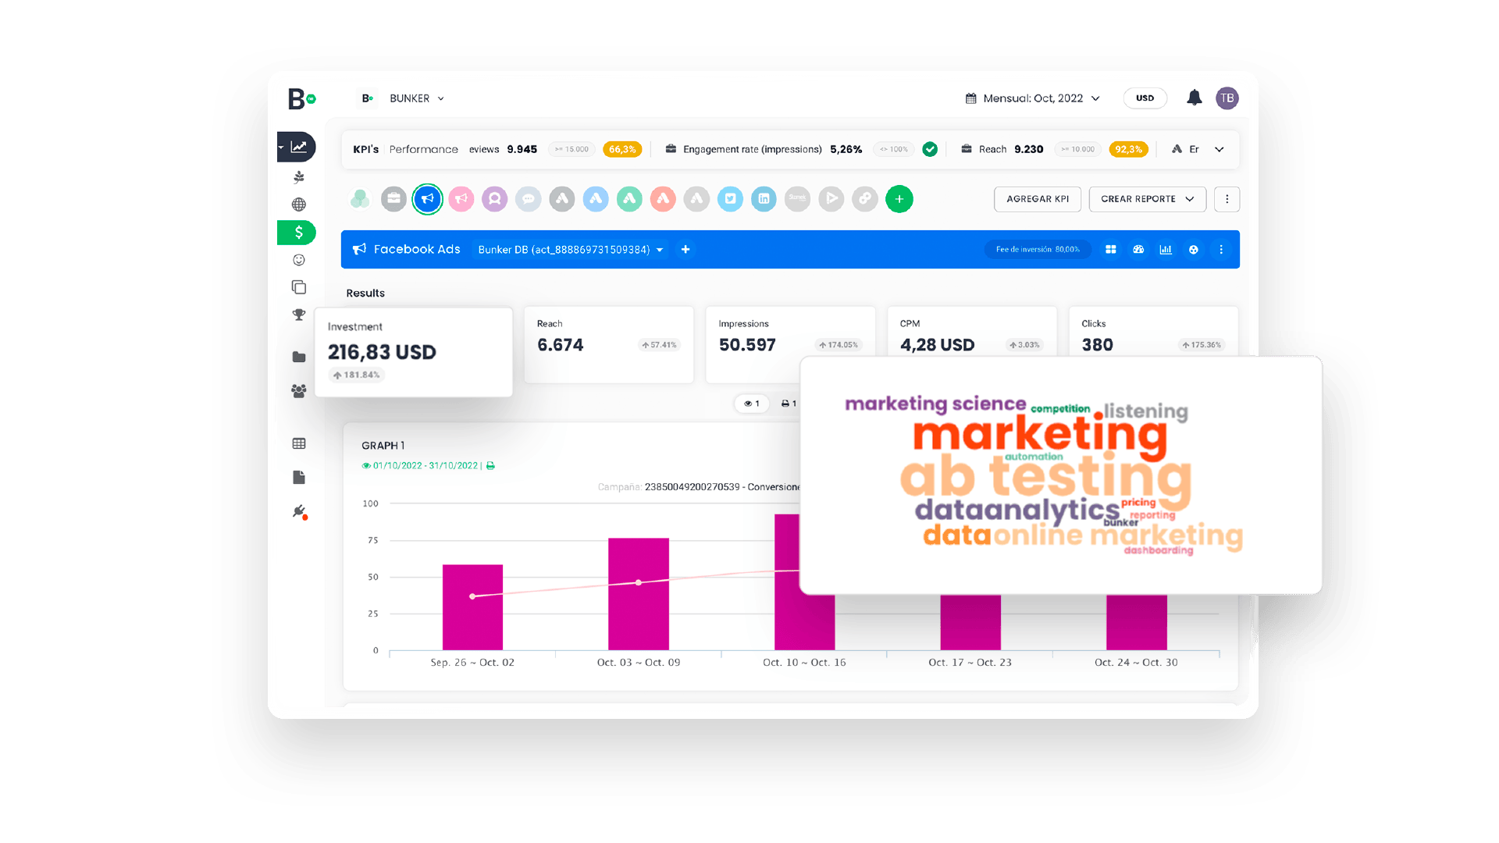Click the trophy icon in sidebar

tap(298, 315)
